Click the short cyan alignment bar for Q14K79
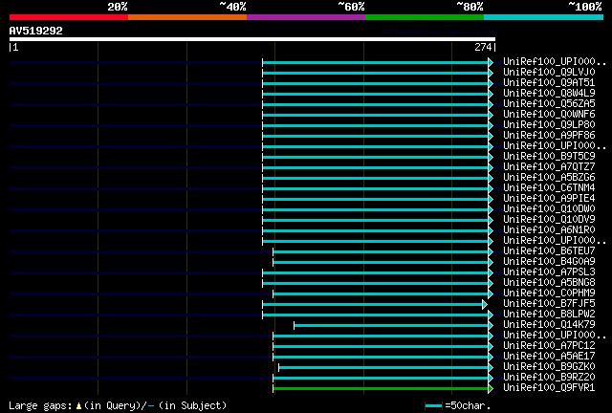 pos(391,325)
